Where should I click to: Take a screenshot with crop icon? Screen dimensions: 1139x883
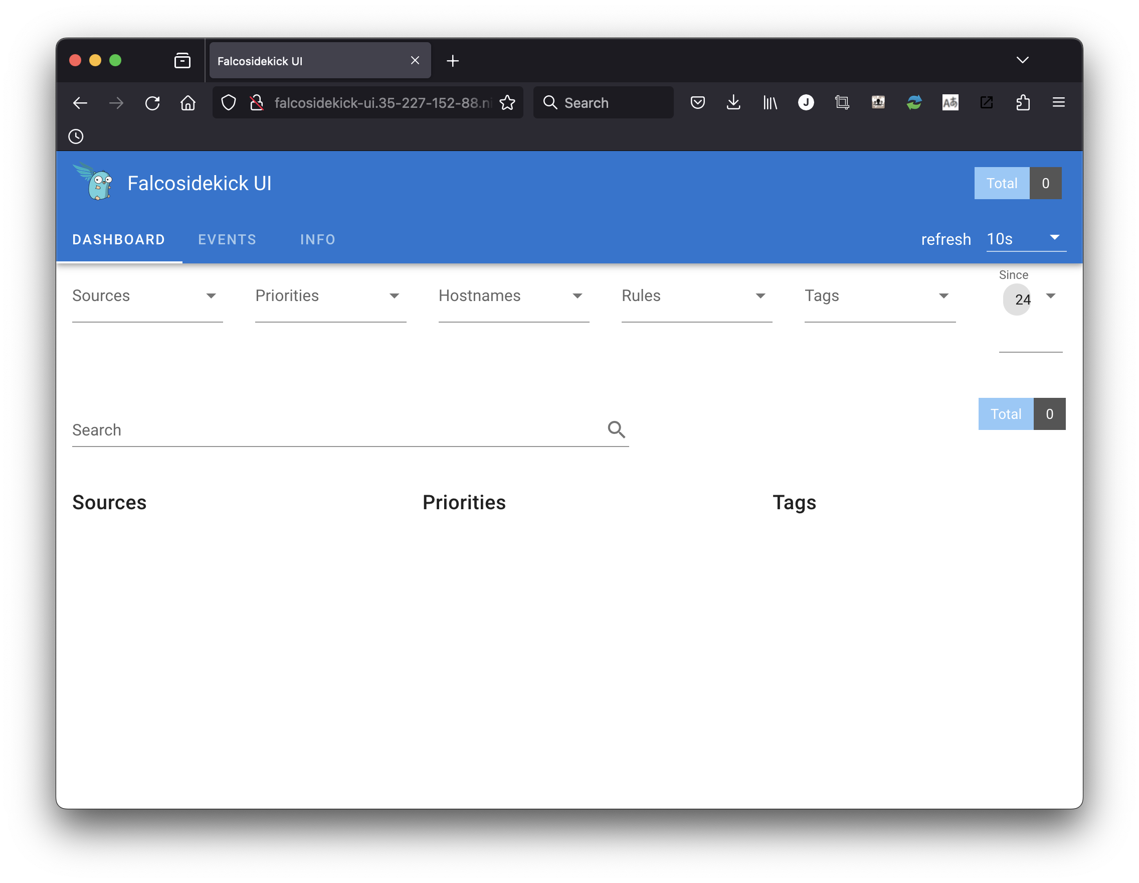coord(842,103)
